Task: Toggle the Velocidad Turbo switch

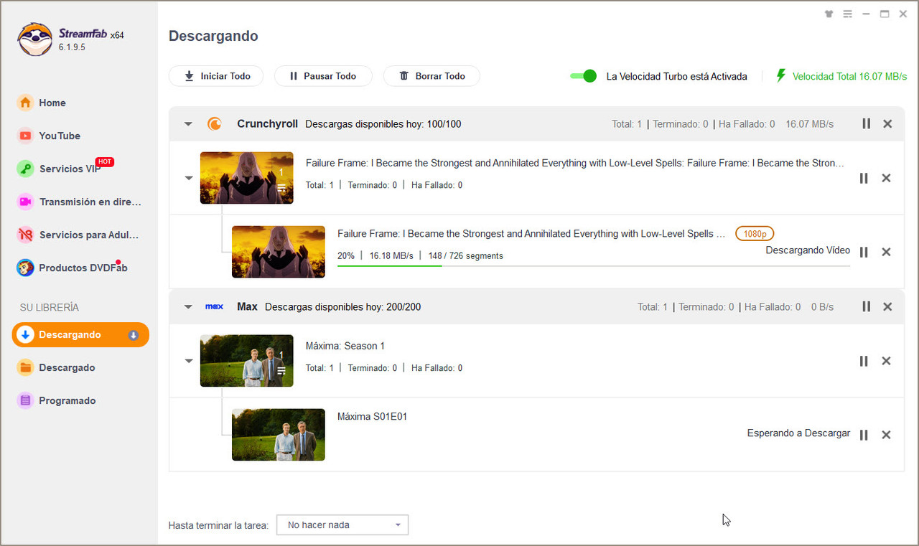Action: coord(584,76)
